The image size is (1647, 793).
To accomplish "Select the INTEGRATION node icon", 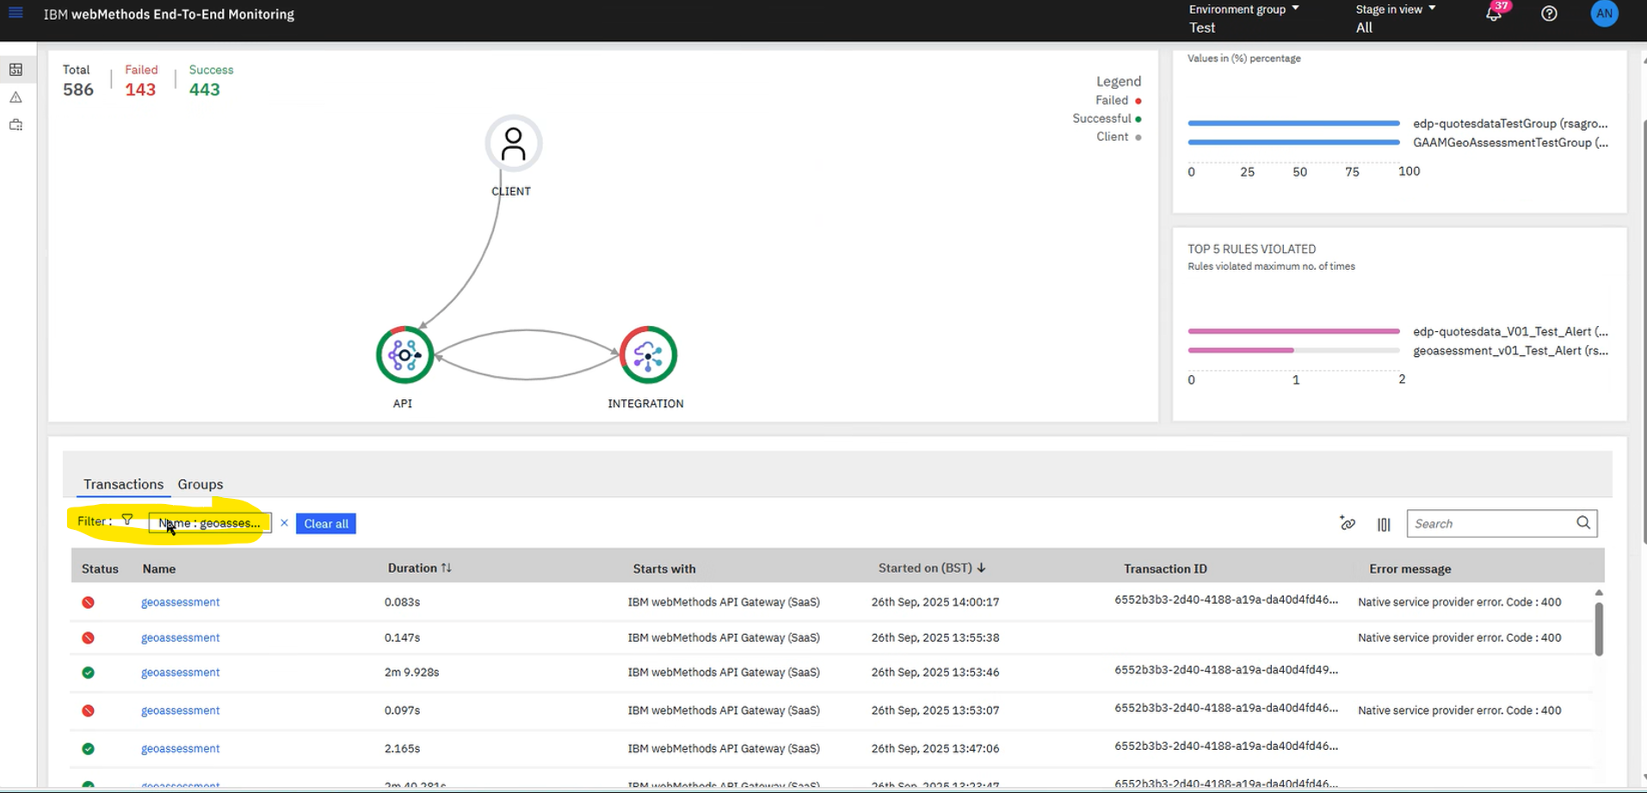I will tap(648, 355).
